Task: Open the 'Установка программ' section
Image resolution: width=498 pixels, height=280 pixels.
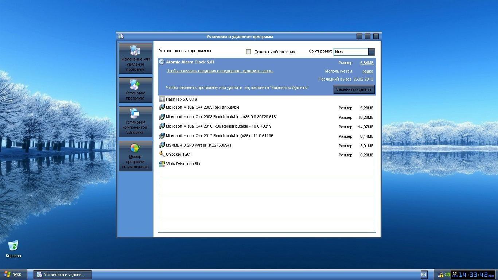Action: 136,90
